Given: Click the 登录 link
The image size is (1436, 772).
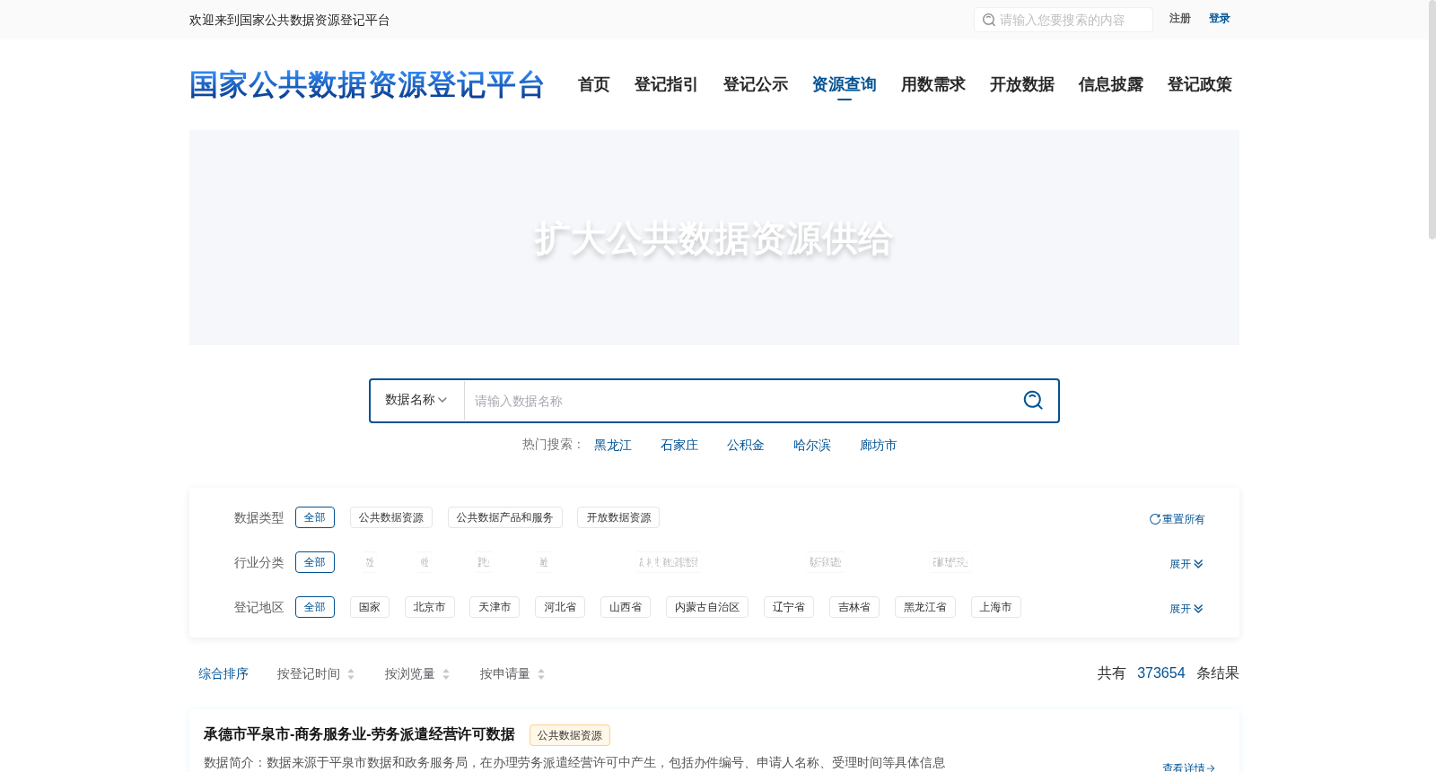Looking at the screenshot, I should pos(1219,19).
